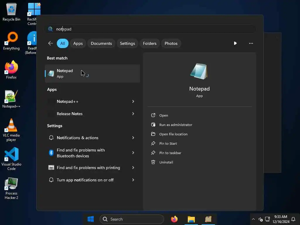Open the three-dots more options menu
Screen dimensions: 300x225
251,43
